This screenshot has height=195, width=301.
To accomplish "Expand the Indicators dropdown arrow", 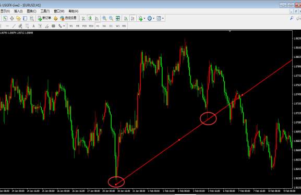I will pos(144,18).
